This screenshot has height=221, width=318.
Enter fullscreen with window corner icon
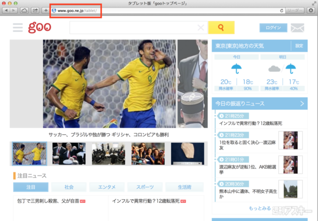point(314,3)
